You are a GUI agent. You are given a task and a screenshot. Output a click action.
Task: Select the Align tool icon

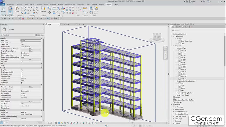coord(49,8)
